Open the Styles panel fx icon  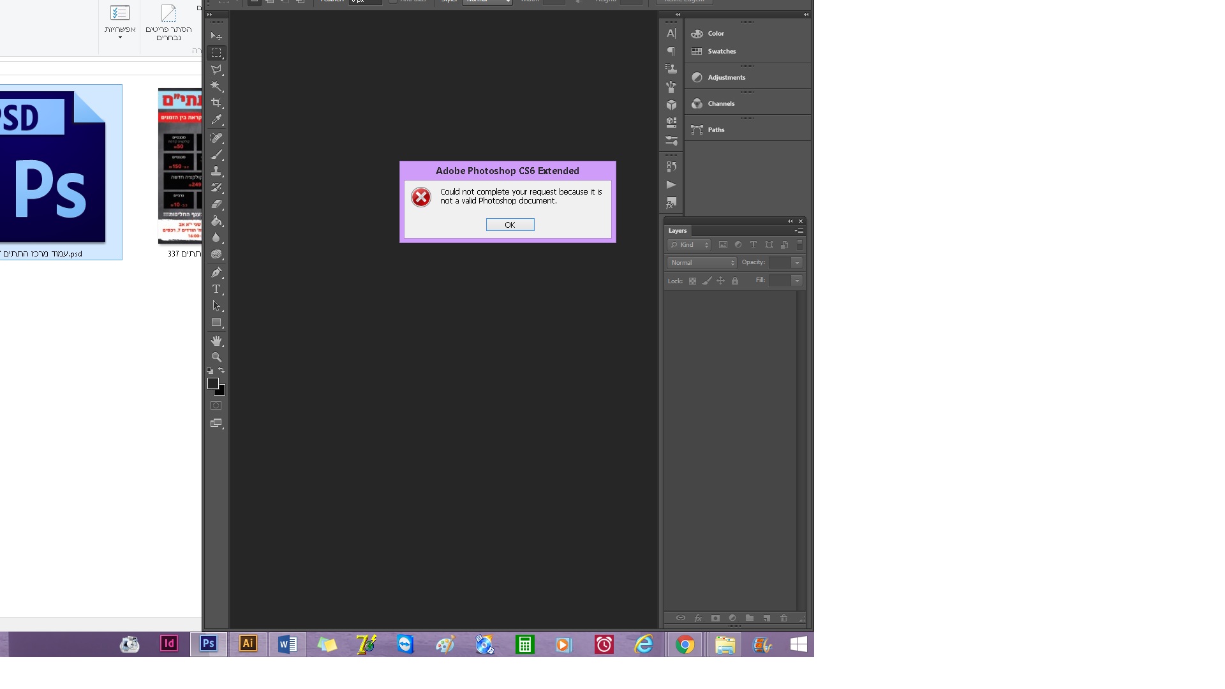coord(671,204)
